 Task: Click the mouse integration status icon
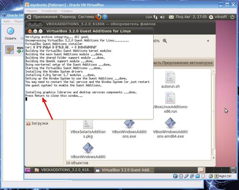point(211,176)
